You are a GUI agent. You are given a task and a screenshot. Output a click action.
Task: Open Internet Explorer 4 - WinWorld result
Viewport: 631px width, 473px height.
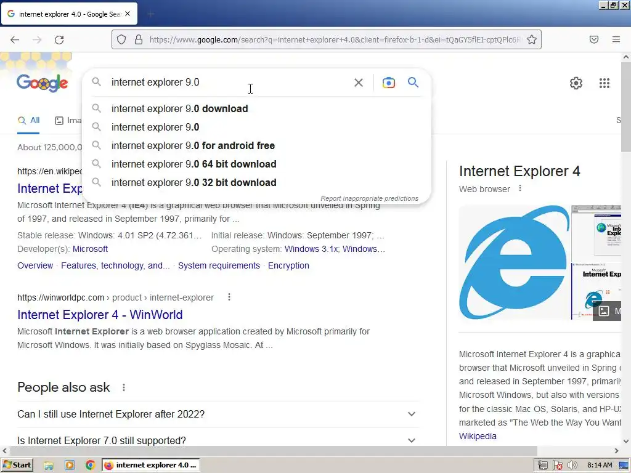point(100,315)
